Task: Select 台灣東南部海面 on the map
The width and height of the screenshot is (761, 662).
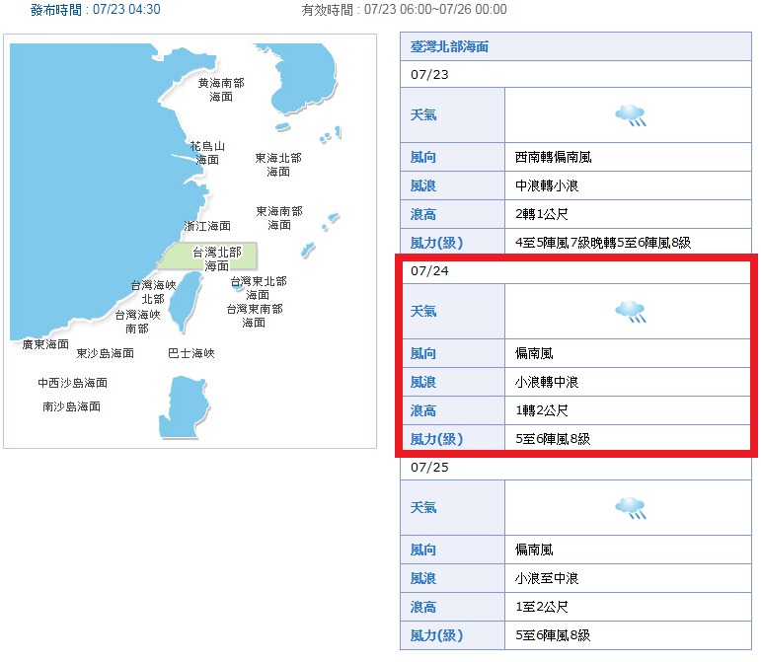Action: 255,316
